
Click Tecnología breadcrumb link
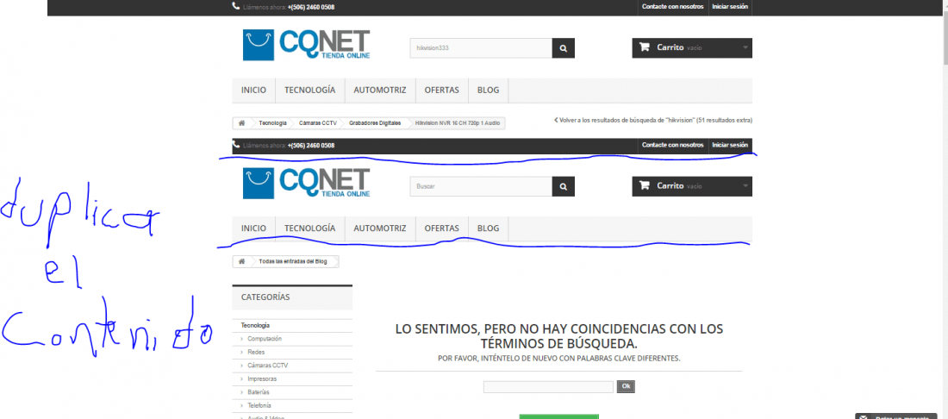pyautogui.click(x=272, y=122)
